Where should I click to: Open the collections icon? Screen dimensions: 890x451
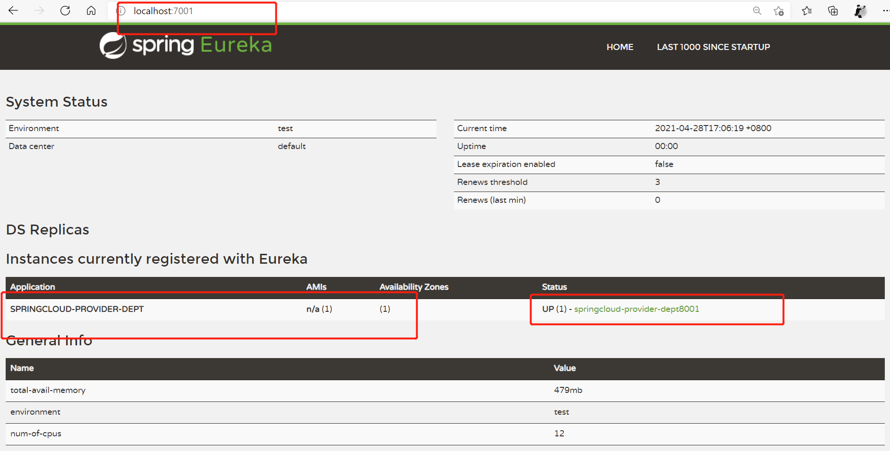(x=833, y=11)
